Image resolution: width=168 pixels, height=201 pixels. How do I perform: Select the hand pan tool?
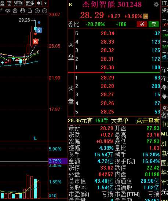click(x=22, y=11)
